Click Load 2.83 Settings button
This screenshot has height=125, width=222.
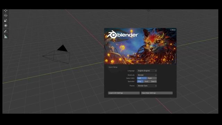(124, 93)
